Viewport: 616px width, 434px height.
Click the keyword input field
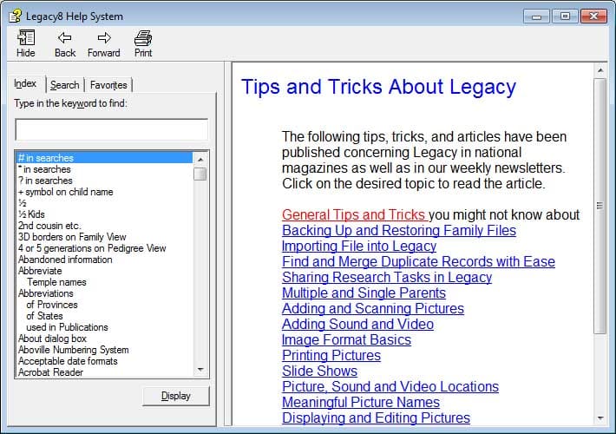pyautogui.click(x=112, y=129)
